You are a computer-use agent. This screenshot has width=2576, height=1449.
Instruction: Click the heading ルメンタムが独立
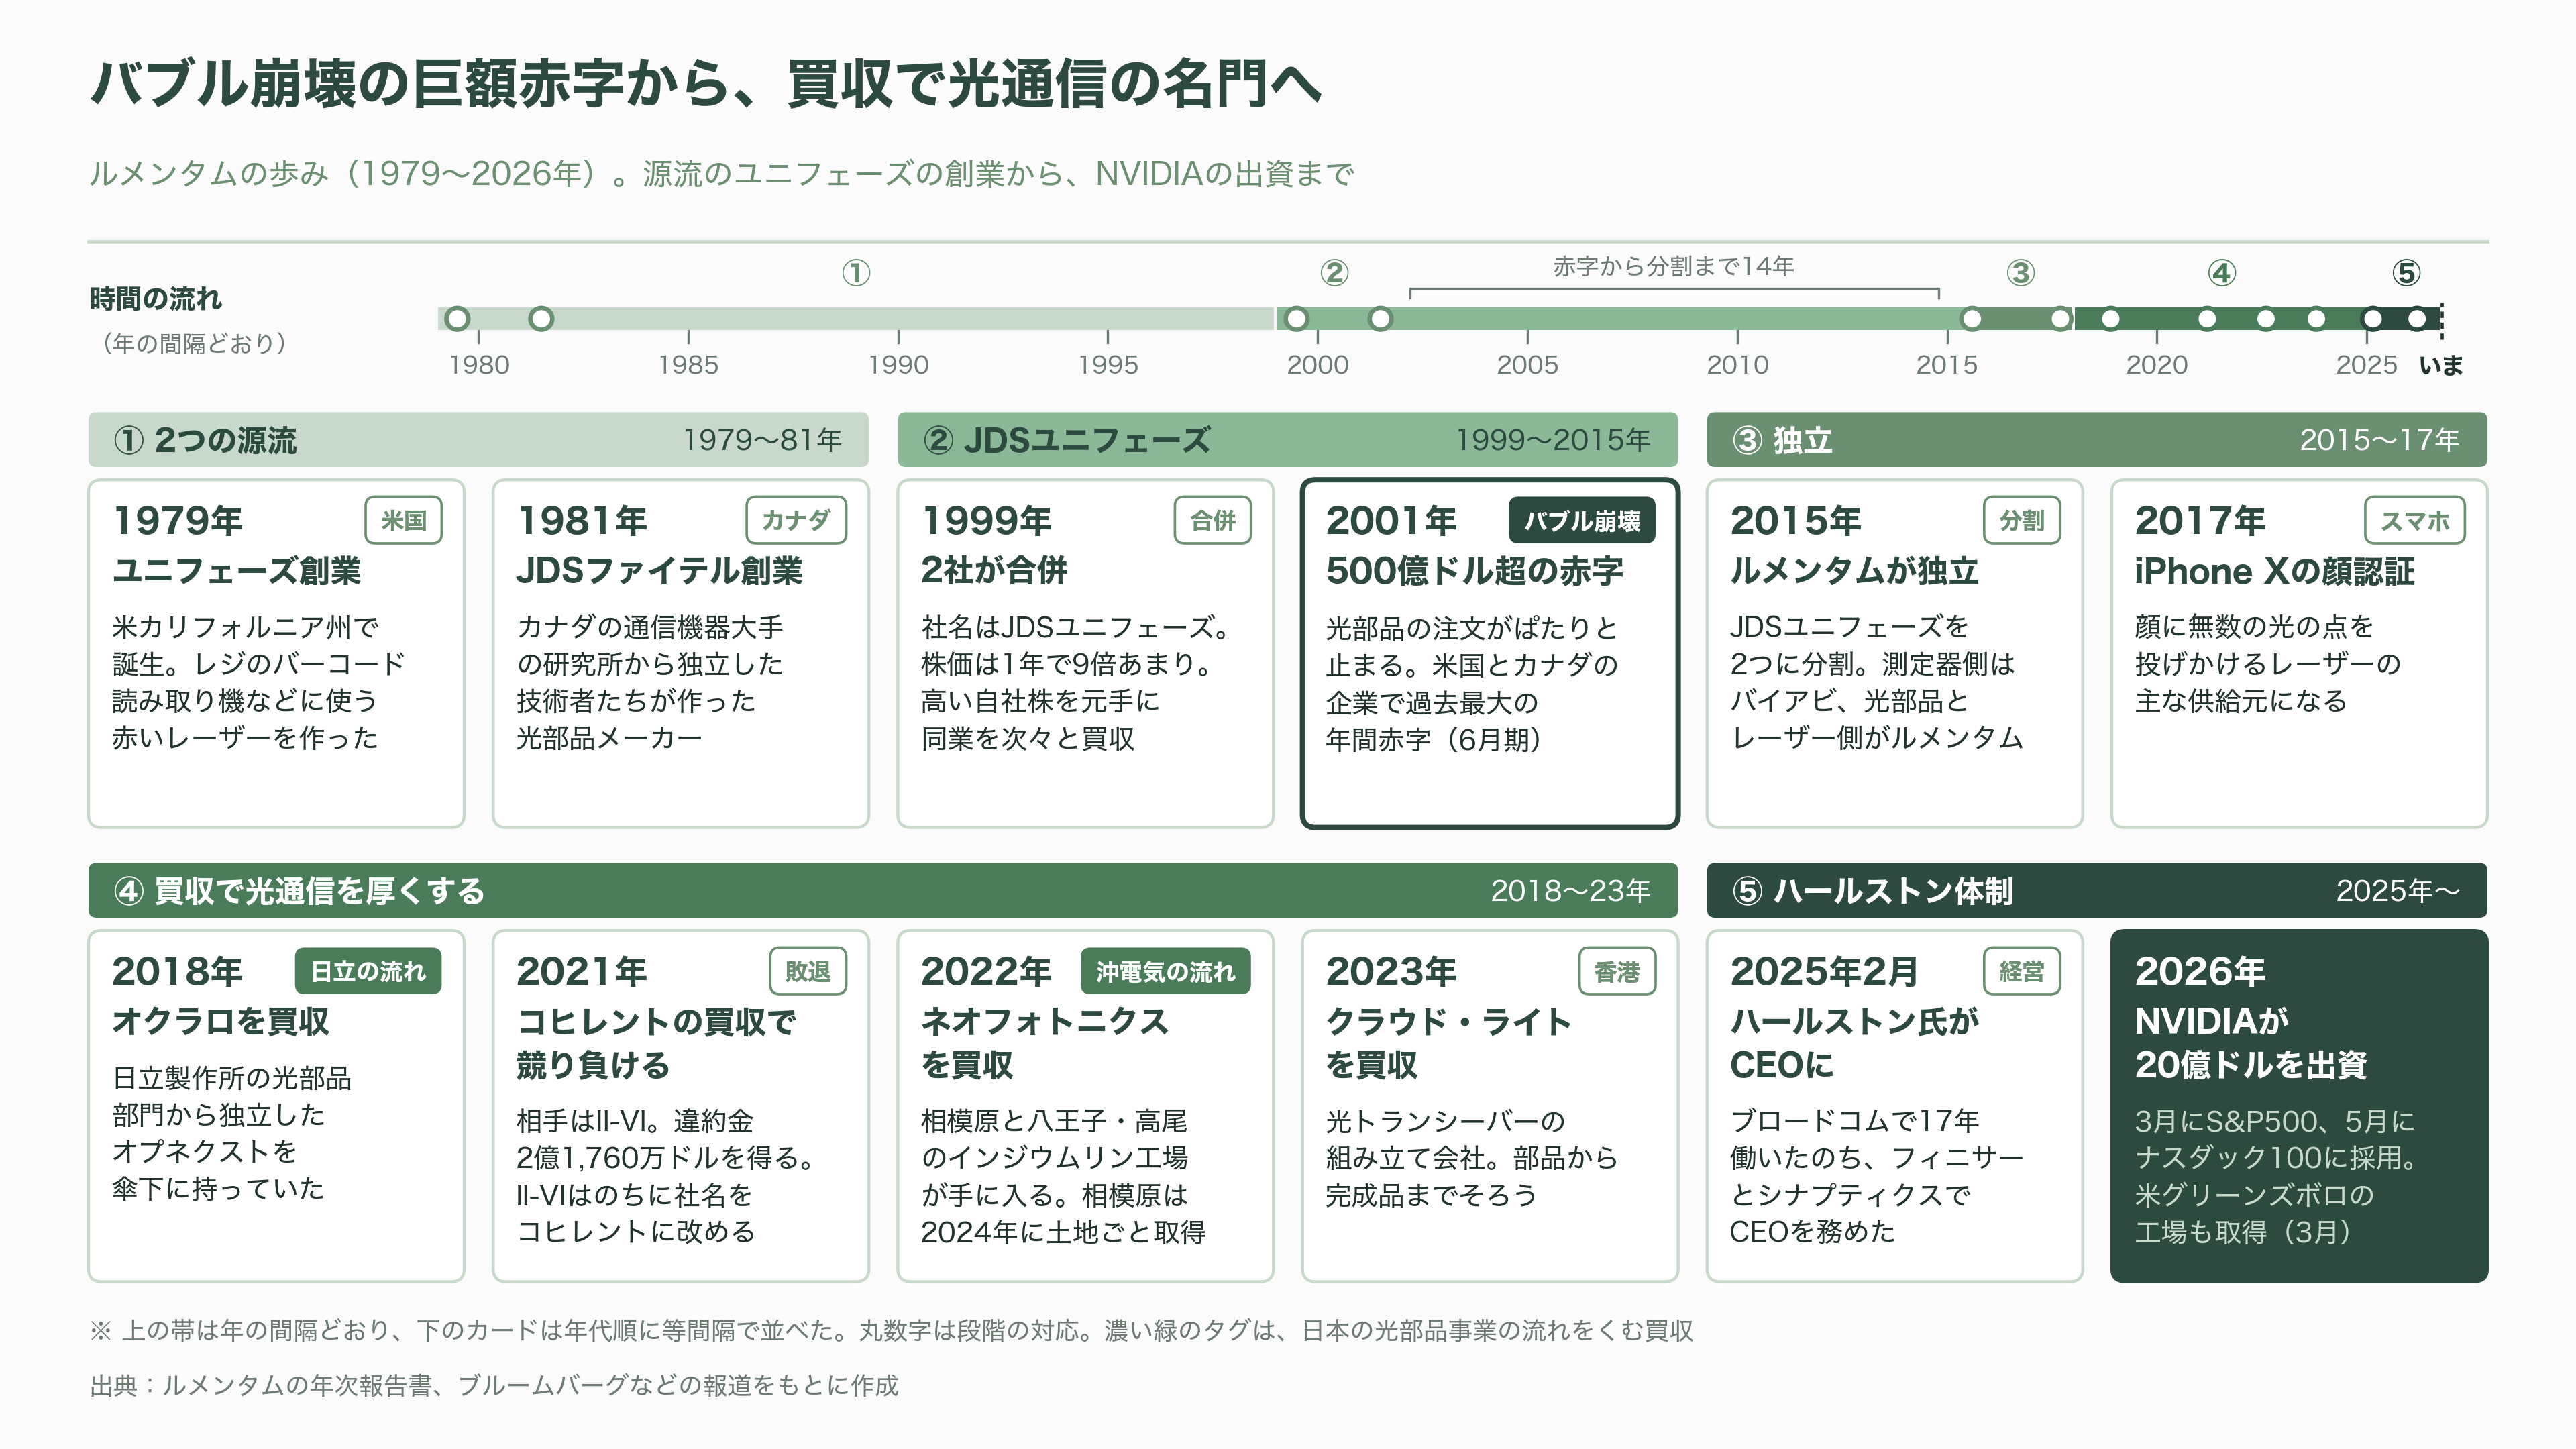[1854, 570]
